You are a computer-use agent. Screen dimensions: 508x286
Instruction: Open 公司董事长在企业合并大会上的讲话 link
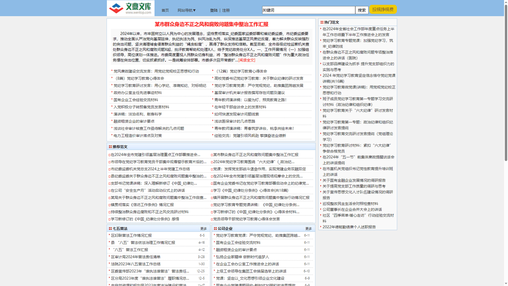[x=352, y=210]
